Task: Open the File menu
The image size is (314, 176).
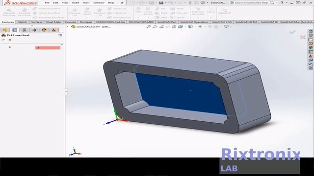Action: (x=47, y=3)
